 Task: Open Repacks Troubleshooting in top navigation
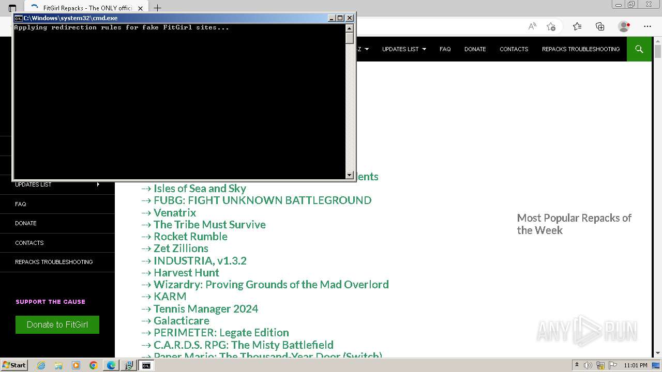coord(581,49)
